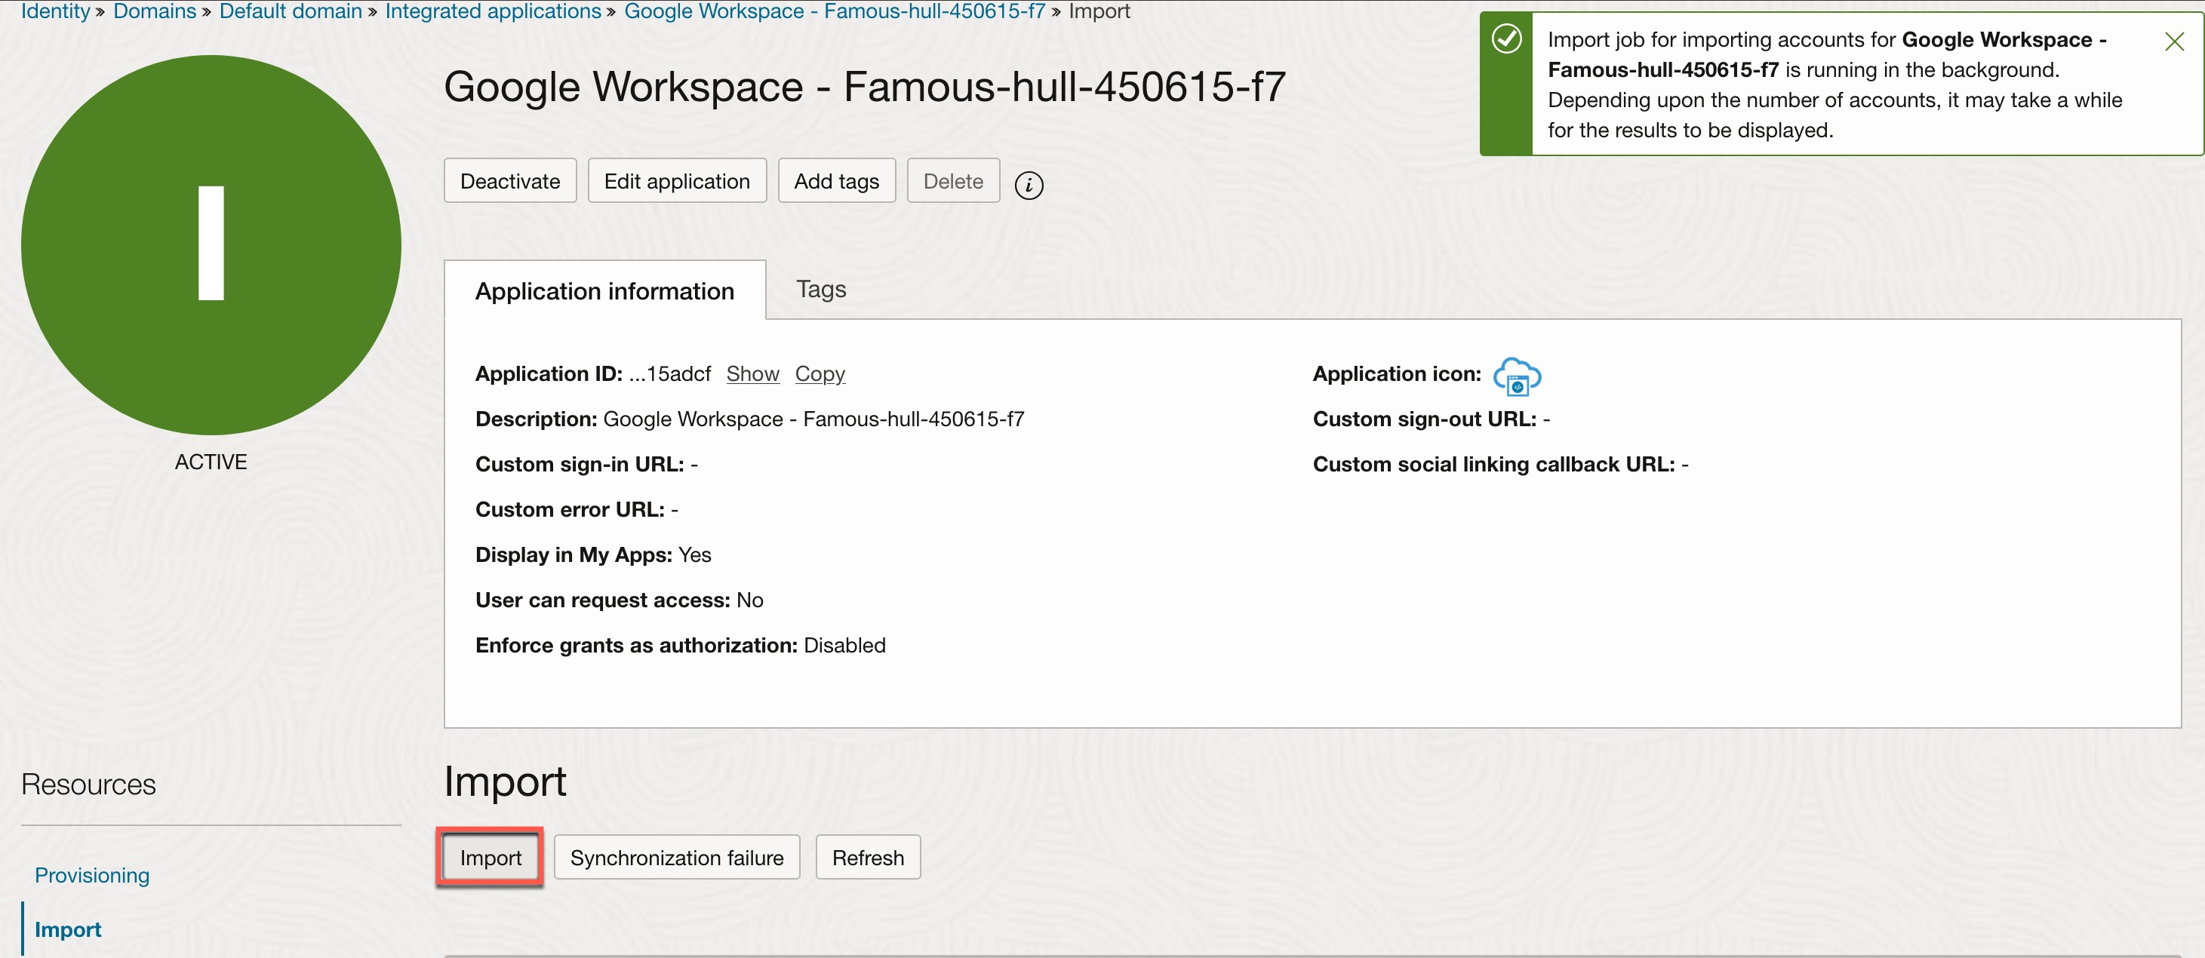Open Default domain breadcrumb link
Image resolution: width=2205 pixels, height=958 pixels.
pos(291,11)
